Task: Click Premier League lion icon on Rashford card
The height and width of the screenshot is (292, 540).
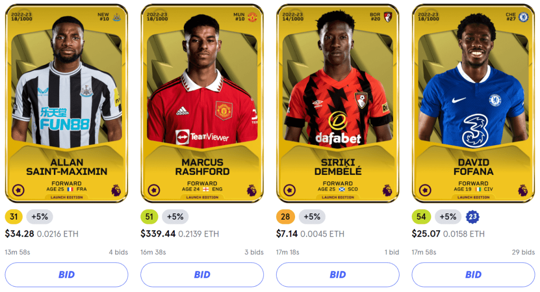Action: [x=252, y=190]
